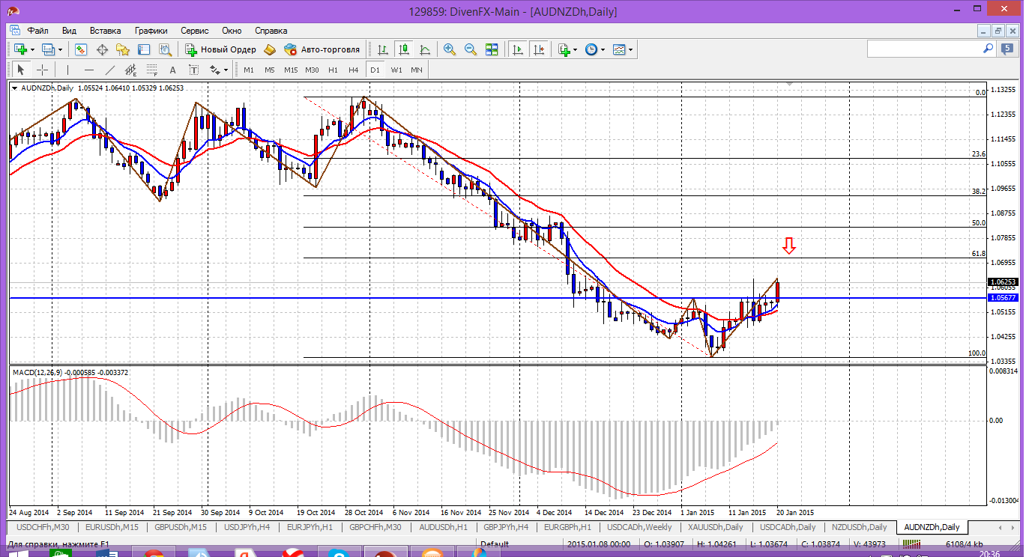Image resolution: width=1026 pixels, height=557 pixels.
Task: Click the Zoom In magnifier icon
Action: tap(450, 49)
